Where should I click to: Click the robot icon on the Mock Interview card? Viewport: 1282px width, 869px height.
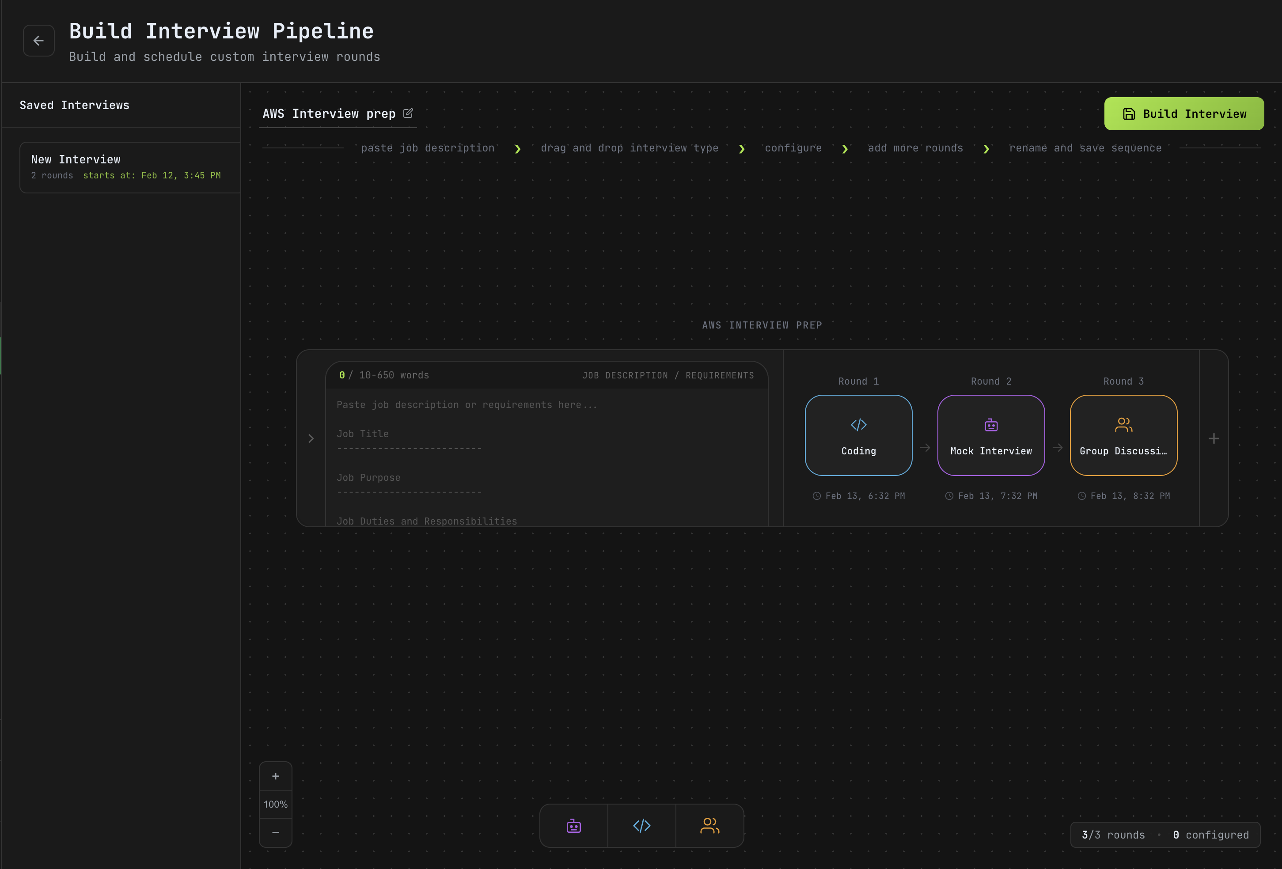991,425
